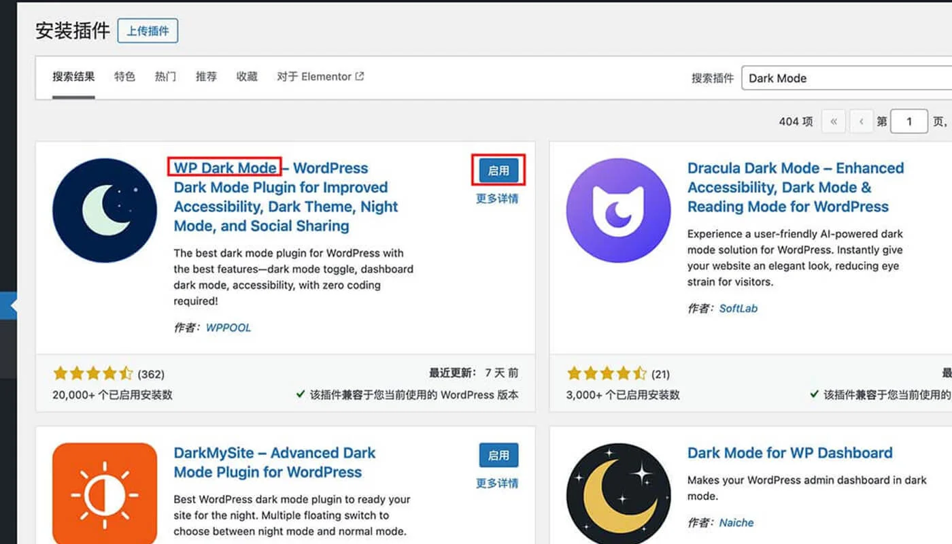
Task: Open the 热门 plugins tab
Action: (165, 76)
